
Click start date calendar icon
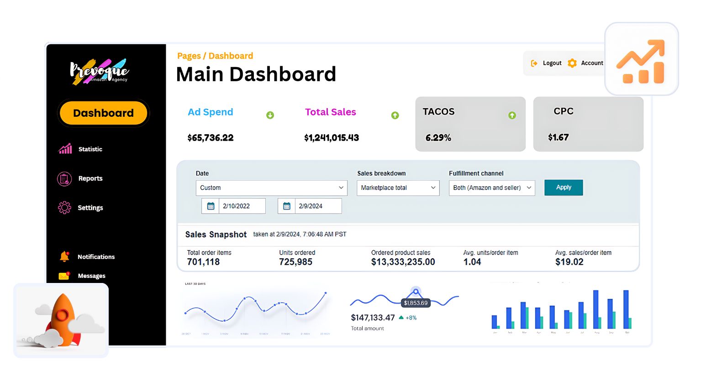pyautogui.click(x=211, y=206)
